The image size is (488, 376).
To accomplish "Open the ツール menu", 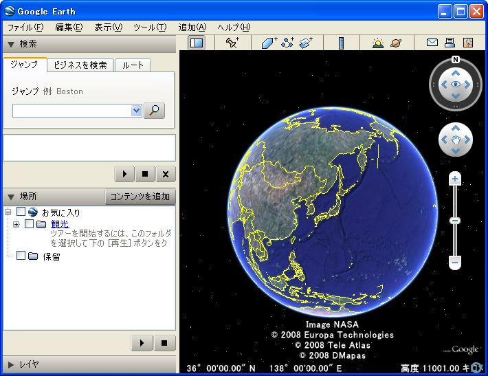I will point(150,27).
